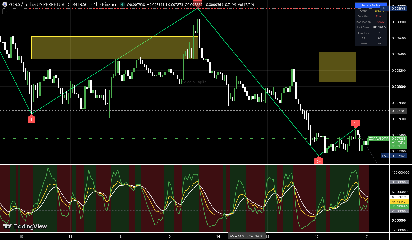The width and height of the screenshot is (412, 240).
Task: Click the wave 3~ label marker
Action: coord(318,161)
